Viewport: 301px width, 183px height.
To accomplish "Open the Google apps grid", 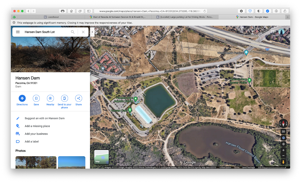I will pyautogui.click(x=273, y=32).
